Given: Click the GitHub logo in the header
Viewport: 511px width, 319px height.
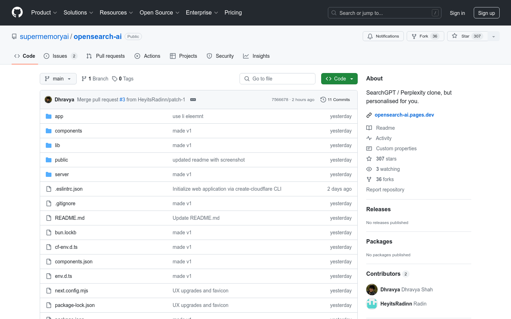Looking at the screenshot, I should coord(17,12).
